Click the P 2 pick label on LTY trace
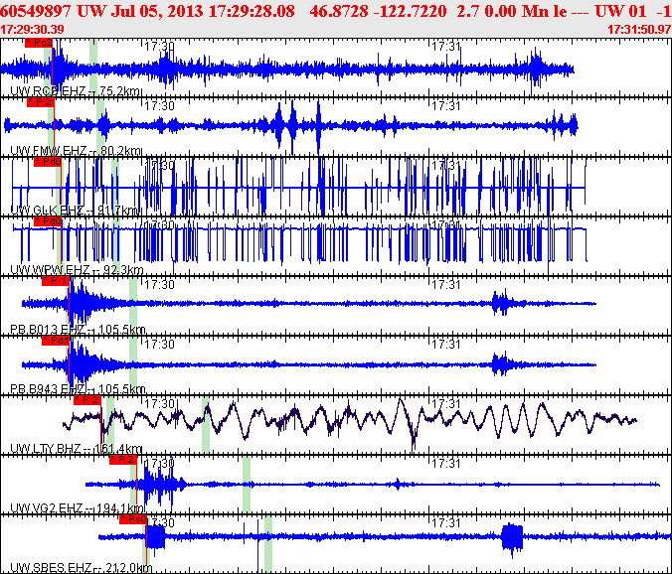 coord(87,400)
